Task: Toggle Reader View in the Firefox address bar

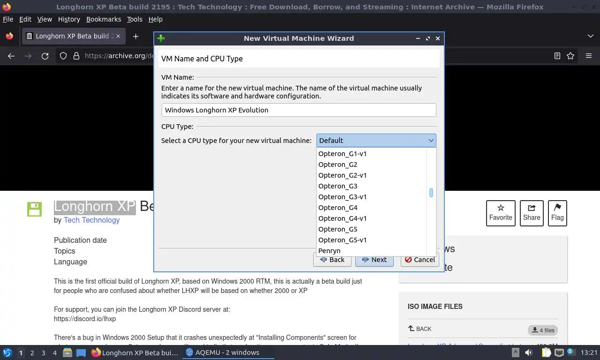Action: tap(557, 56)
